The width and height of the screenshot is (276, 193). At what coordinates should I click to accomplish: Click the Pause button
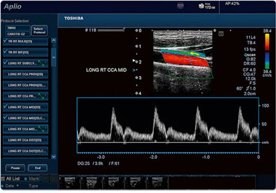(15, 168)
